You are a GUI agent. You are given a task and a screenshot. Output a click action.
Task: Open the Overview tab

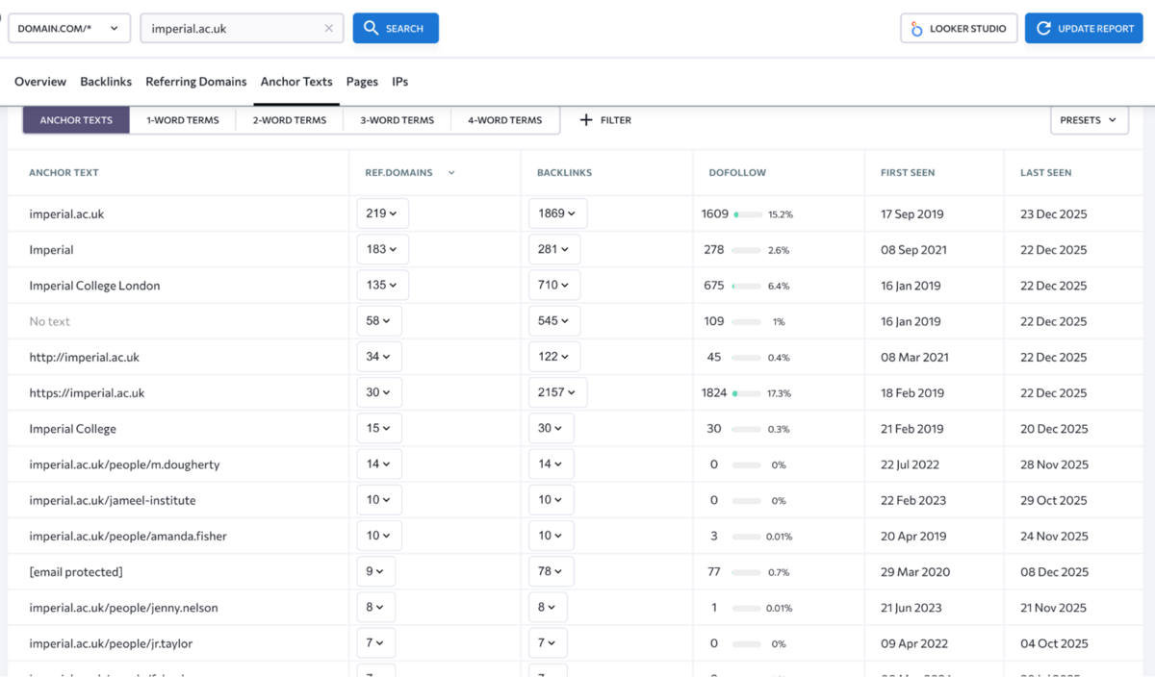point(40,82)
